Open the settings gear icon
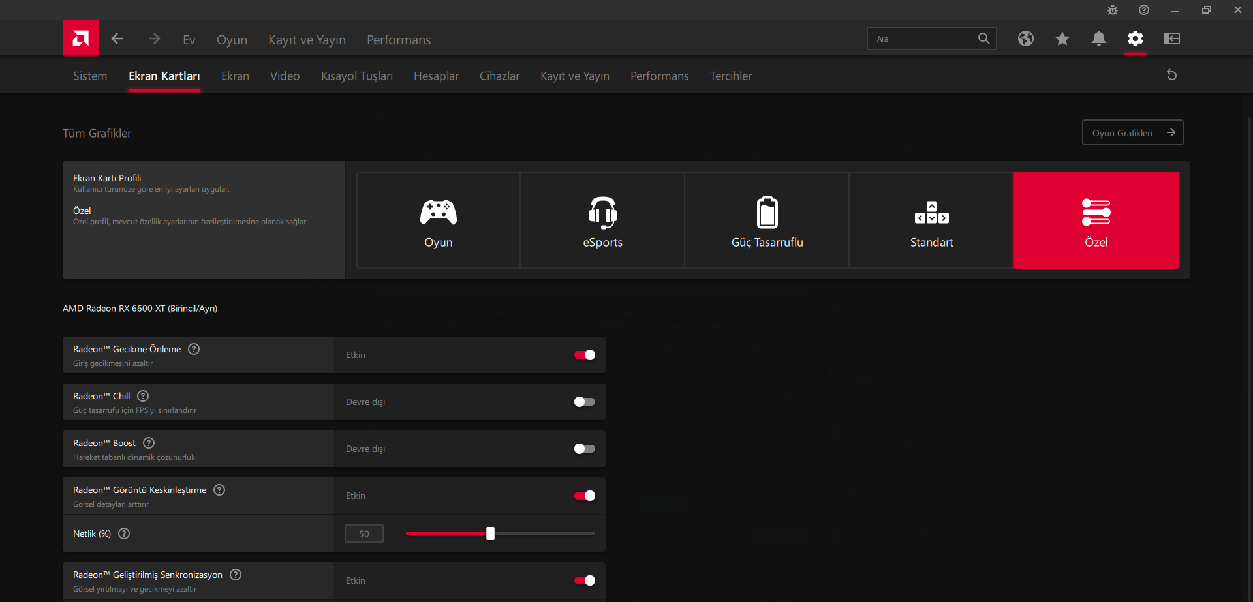The height and width of the screenshot is (602, 1253). click(x=1136, y=38)
